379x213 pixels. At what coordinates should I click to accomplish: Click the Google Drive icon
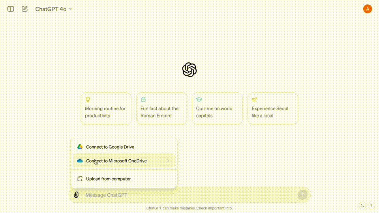pyautogui.click(x=80, y=147)
